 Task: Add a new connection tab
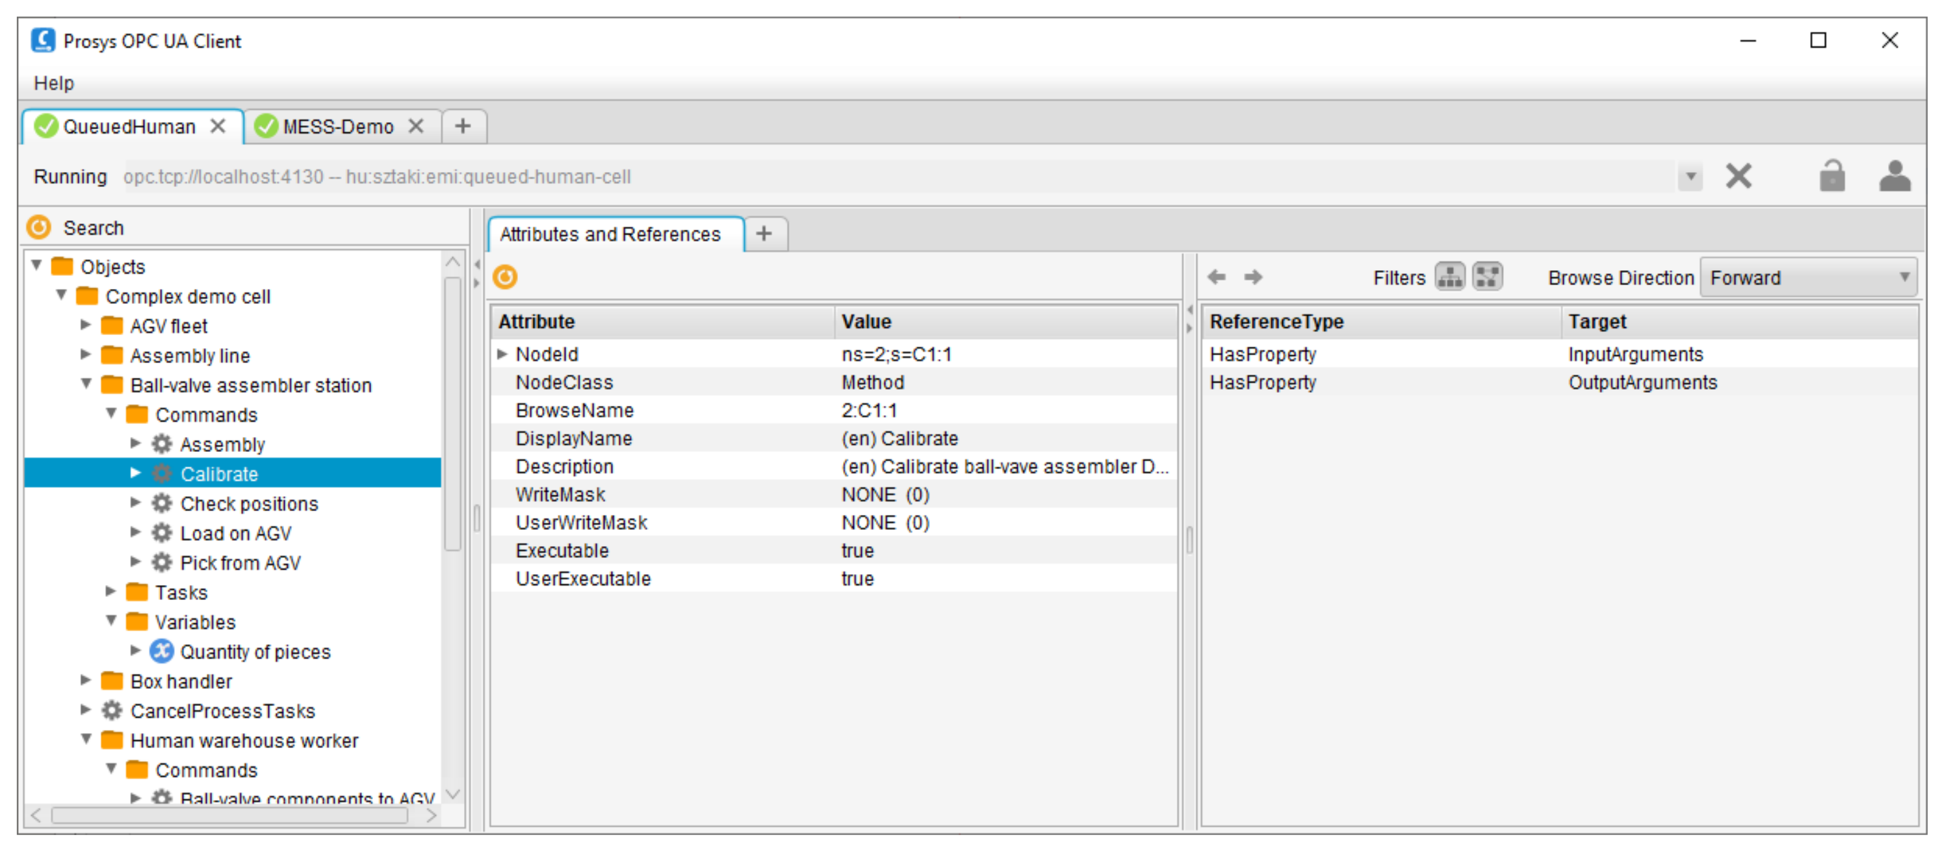[463, 127]
